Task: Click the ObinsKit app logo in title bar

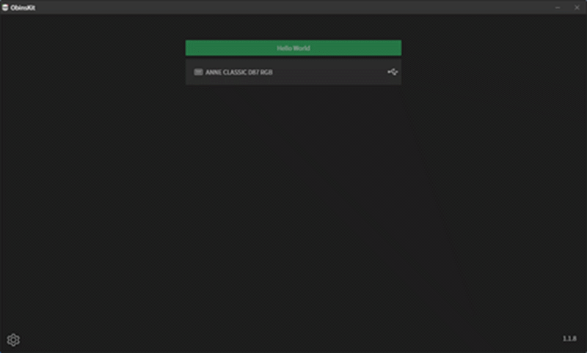Action: pos(5,7)
